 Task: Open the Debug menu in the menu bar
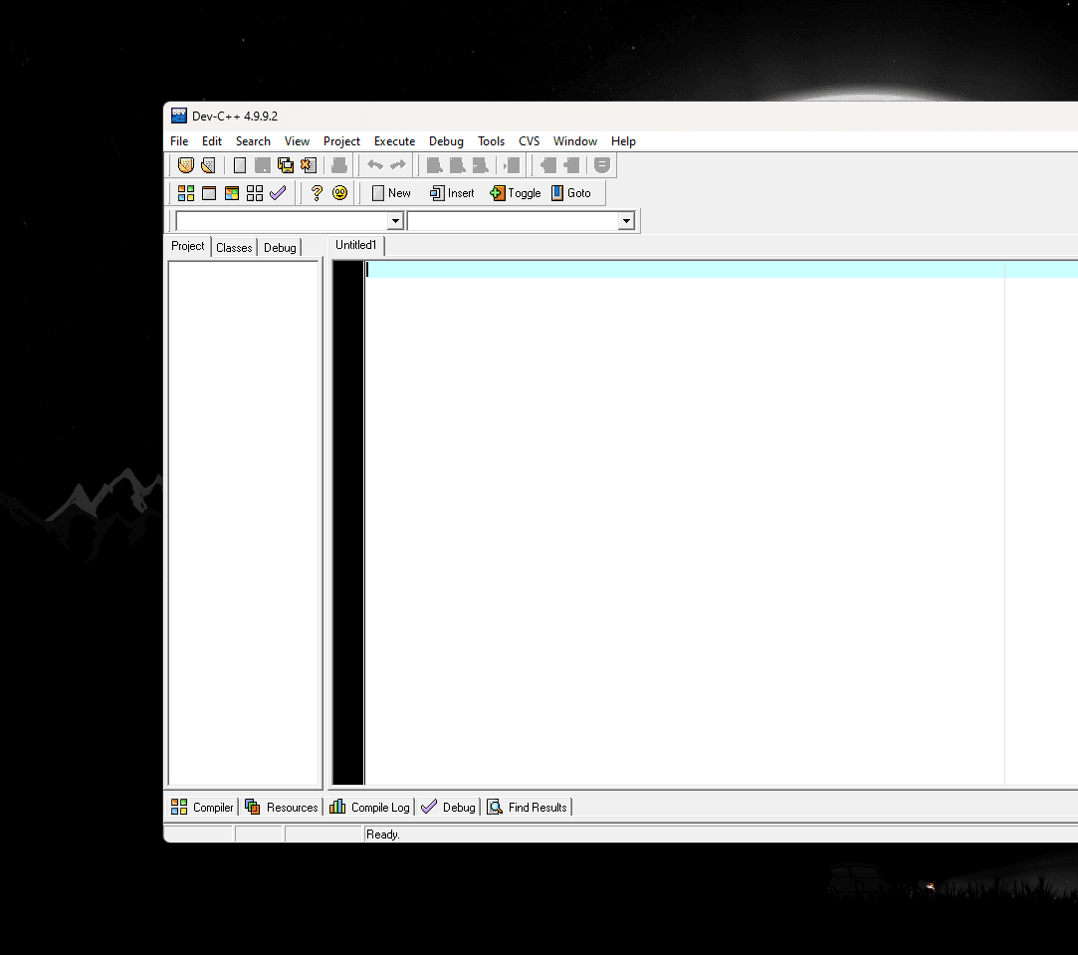[x=446, y=141]
